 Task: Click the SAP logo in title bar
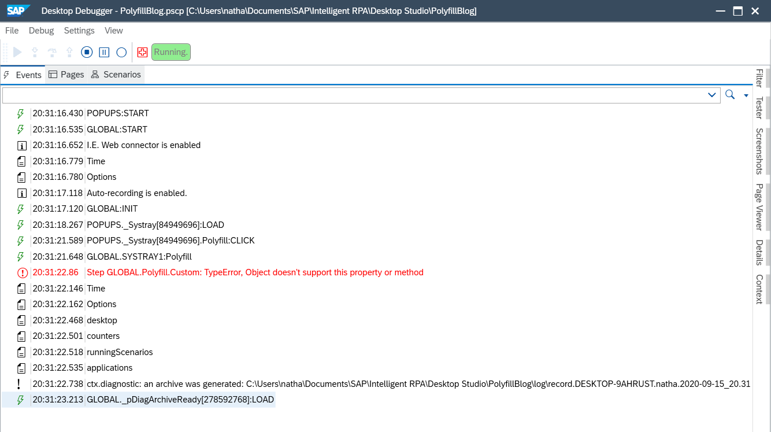(x=18, y=10)
